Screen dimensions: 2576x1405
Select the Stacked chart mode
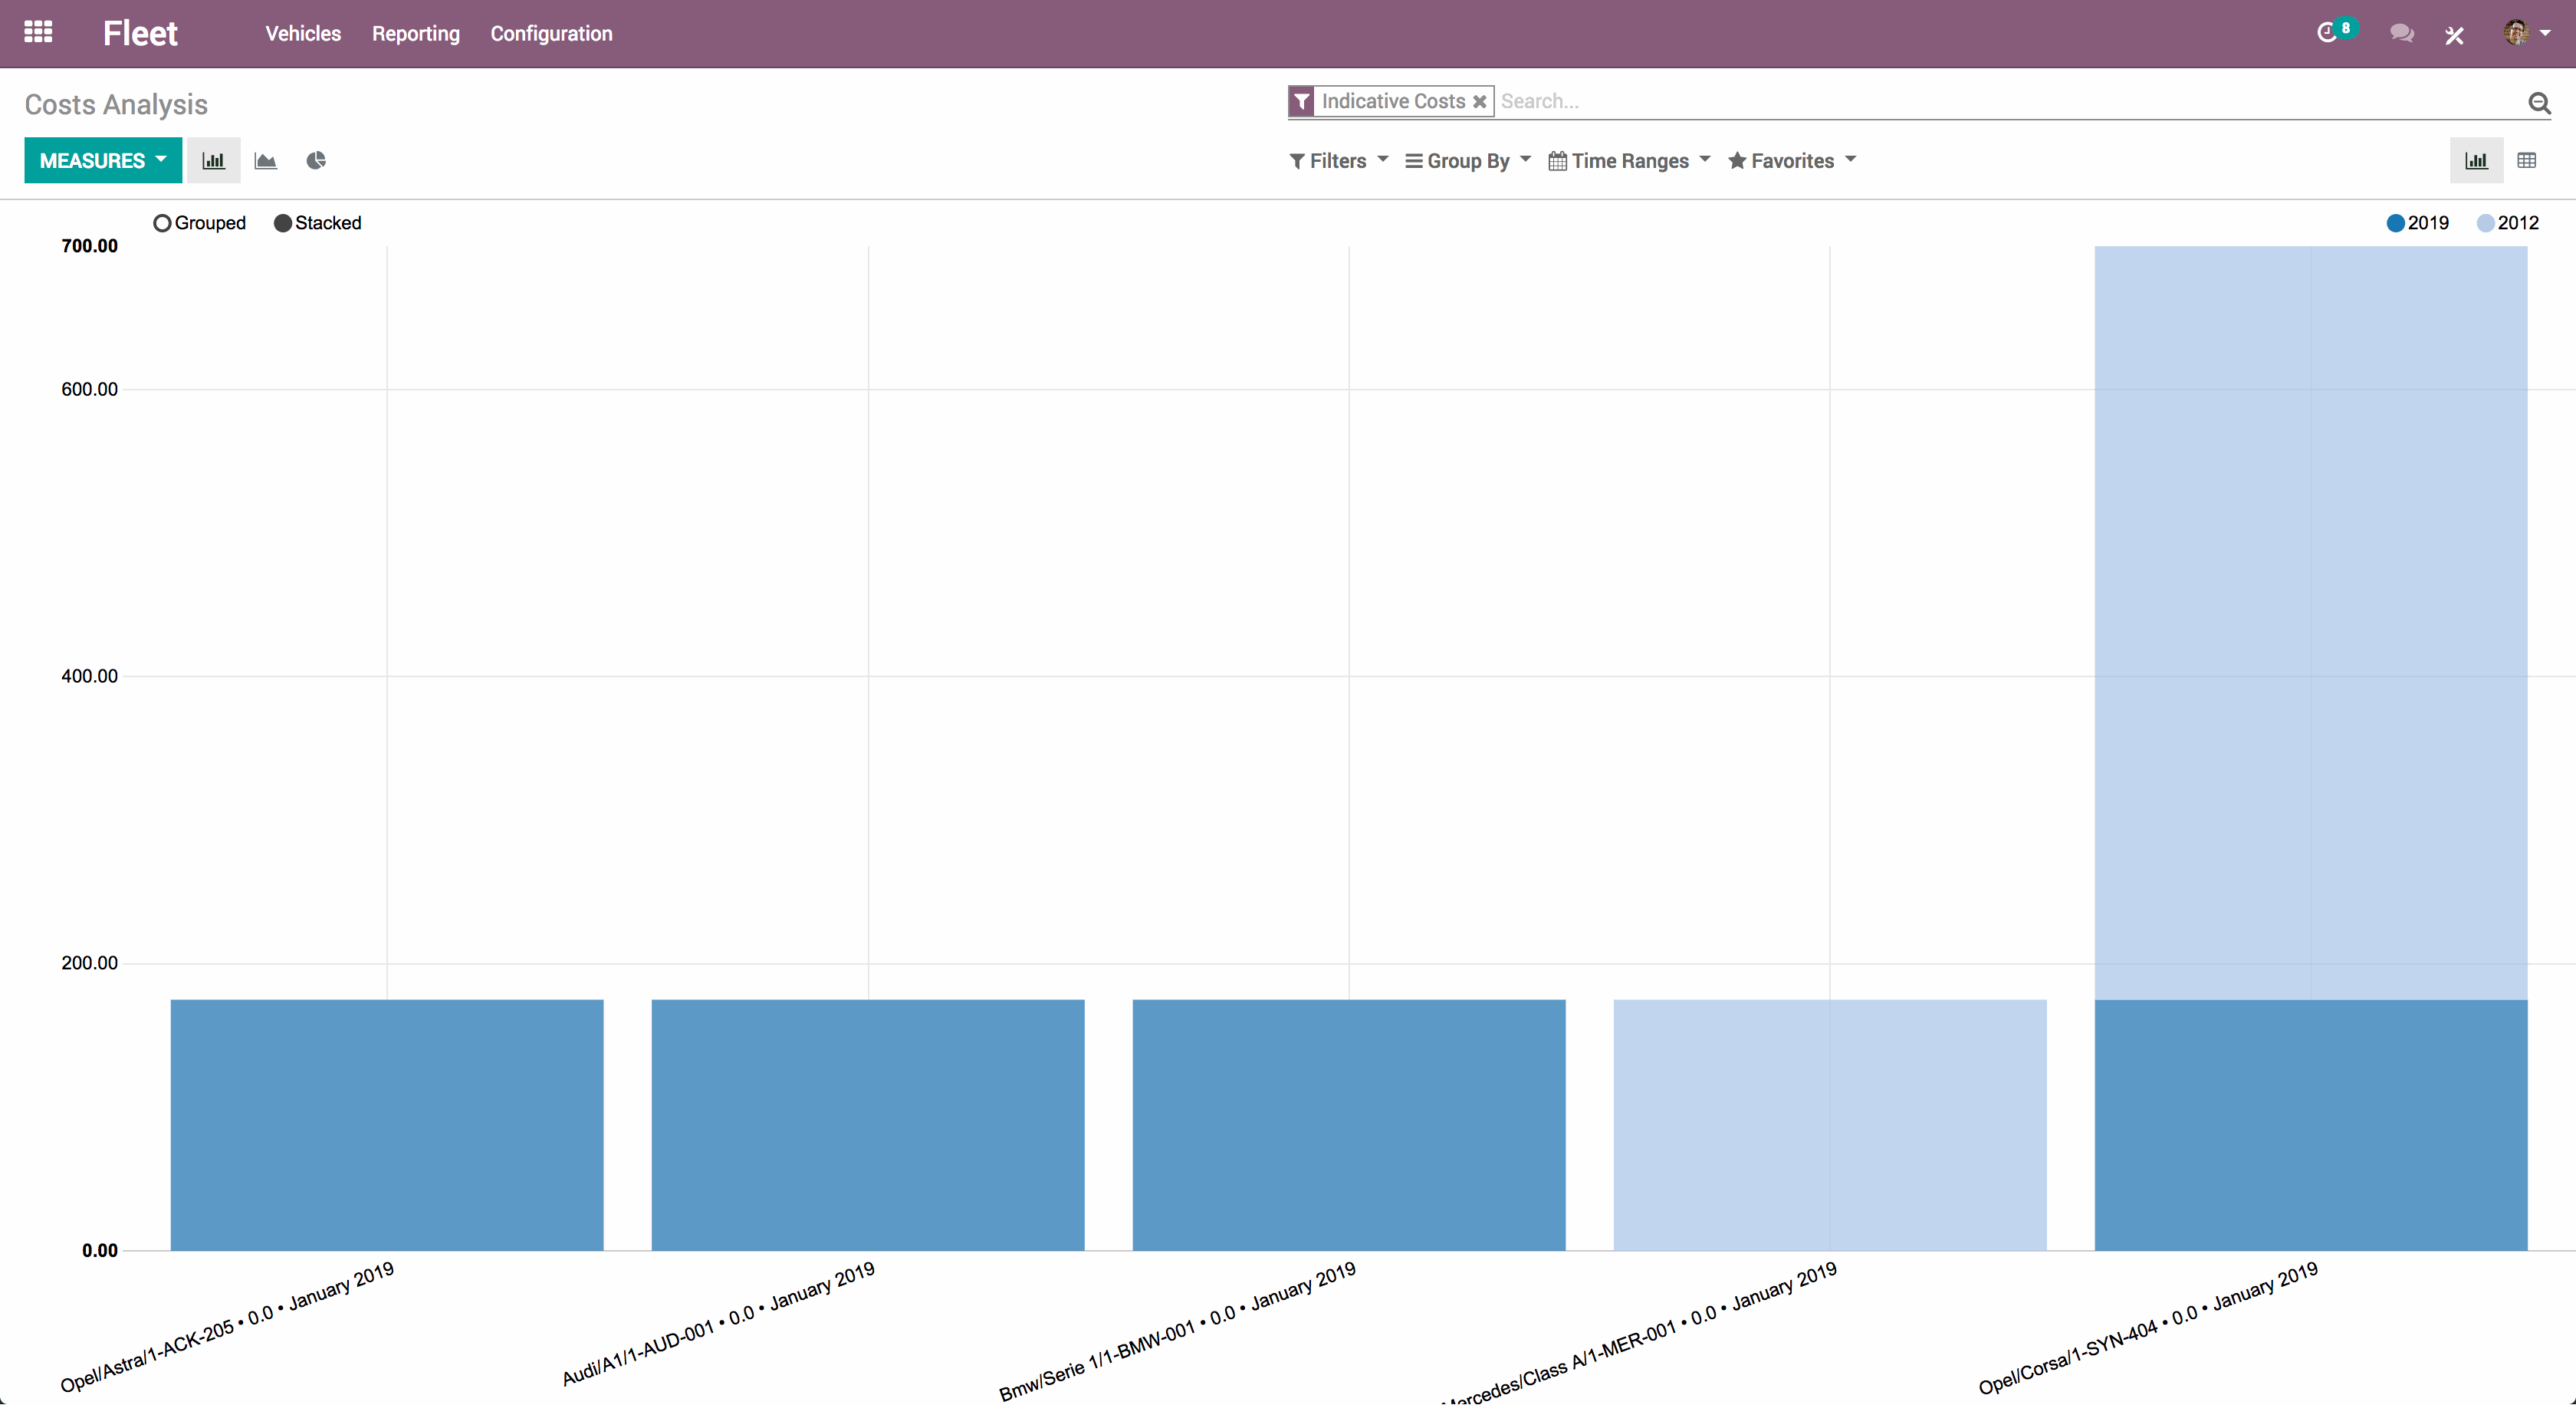coord(318,222)
